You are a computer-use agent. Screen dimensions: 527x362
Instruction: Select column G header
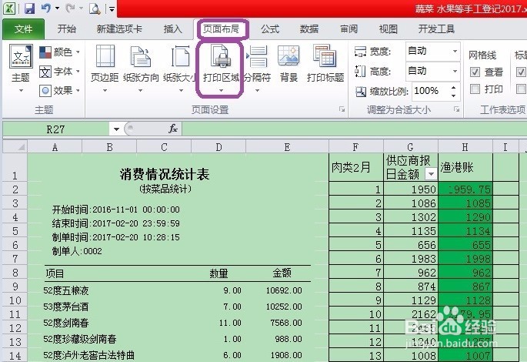tap(410, 147)
